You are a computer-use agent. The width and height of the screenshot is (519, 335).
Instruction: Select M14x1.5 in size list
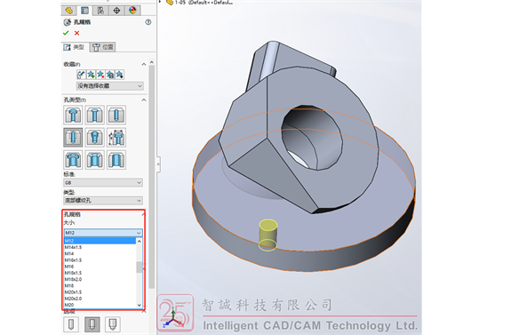click(x=100, y=247)
